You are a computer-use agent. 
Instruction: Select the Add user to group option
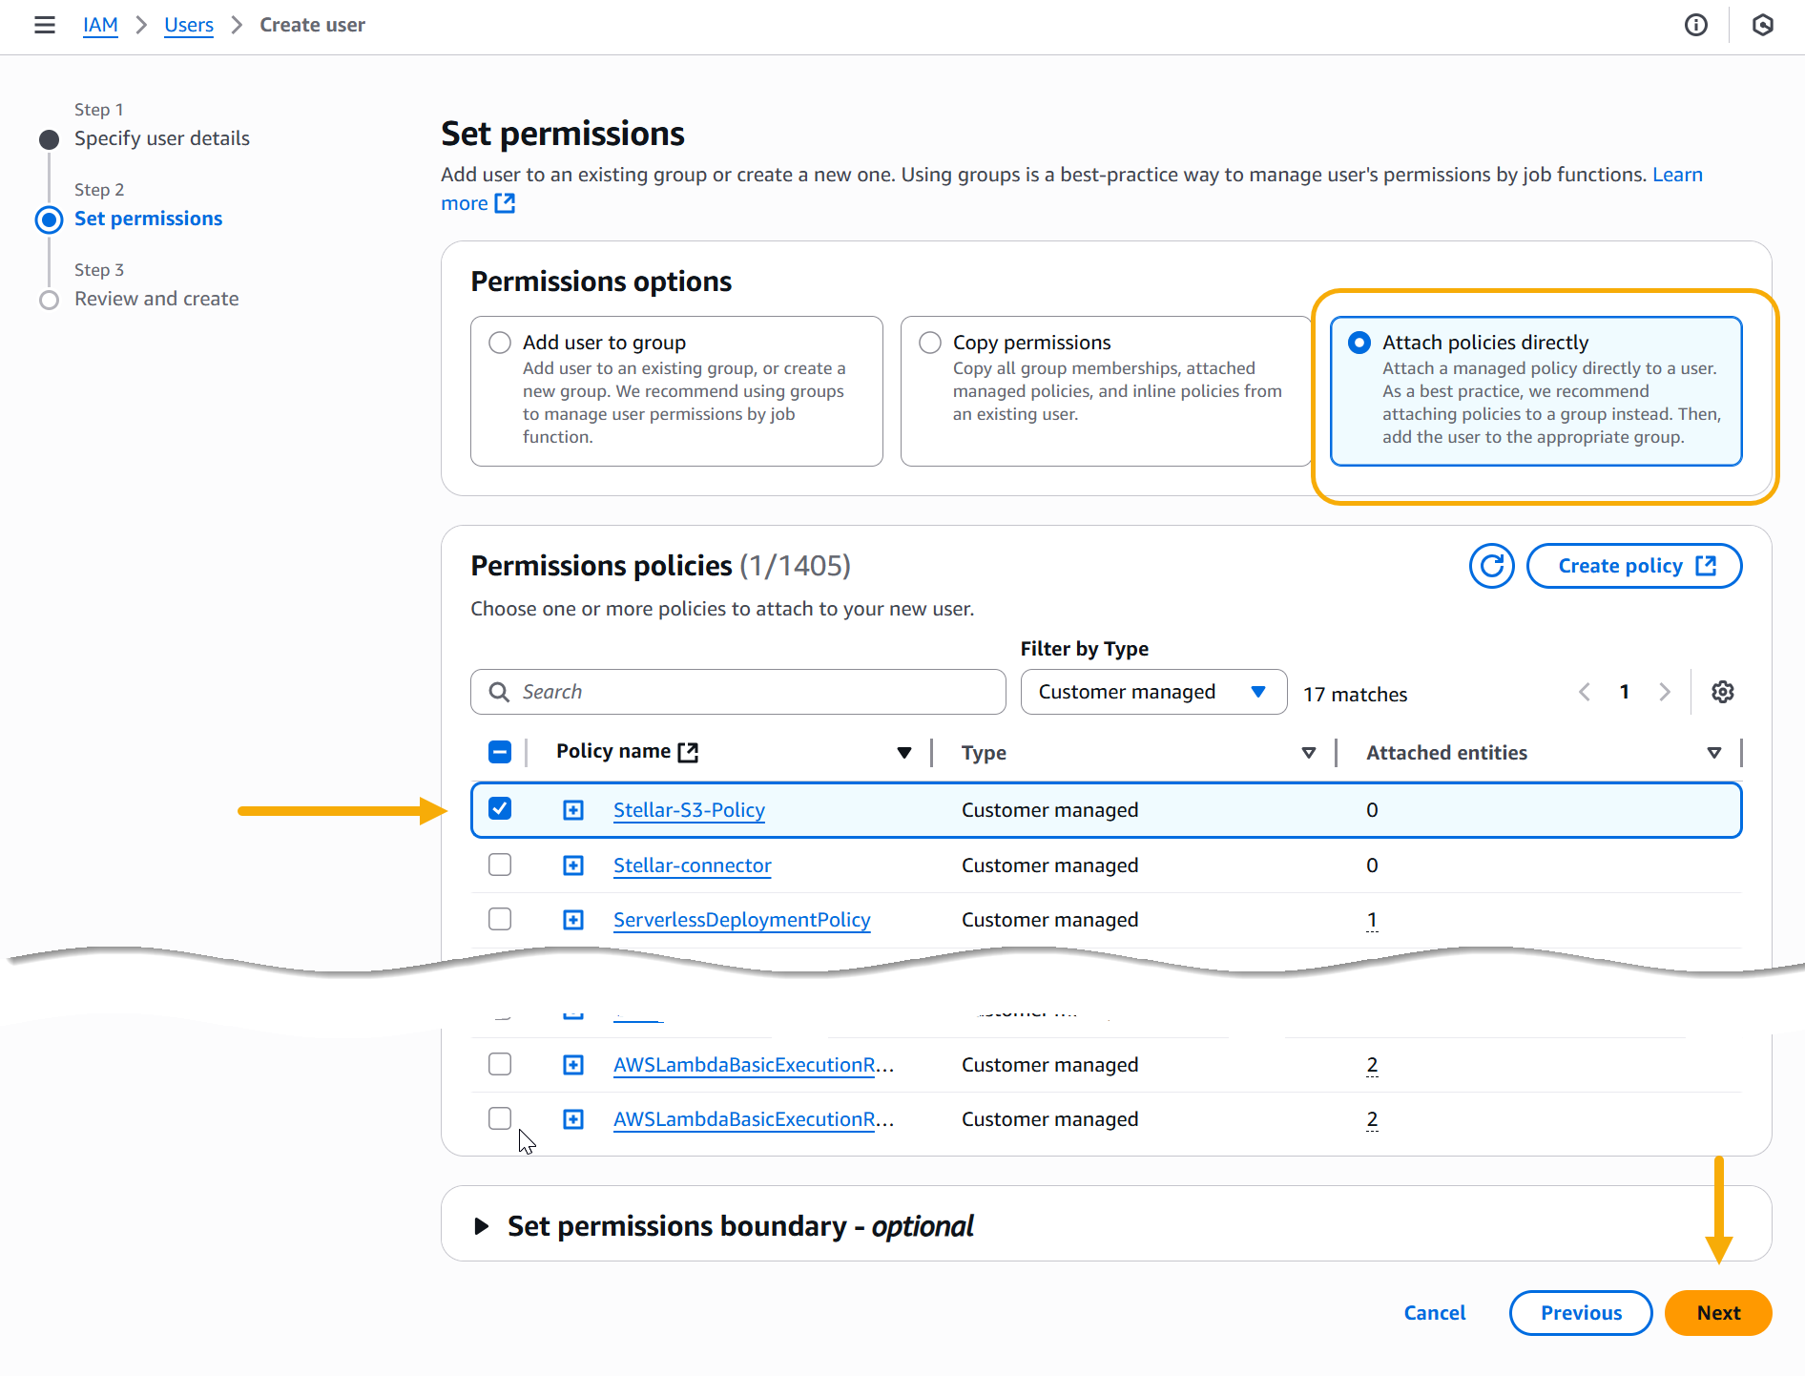pos(500,343)
